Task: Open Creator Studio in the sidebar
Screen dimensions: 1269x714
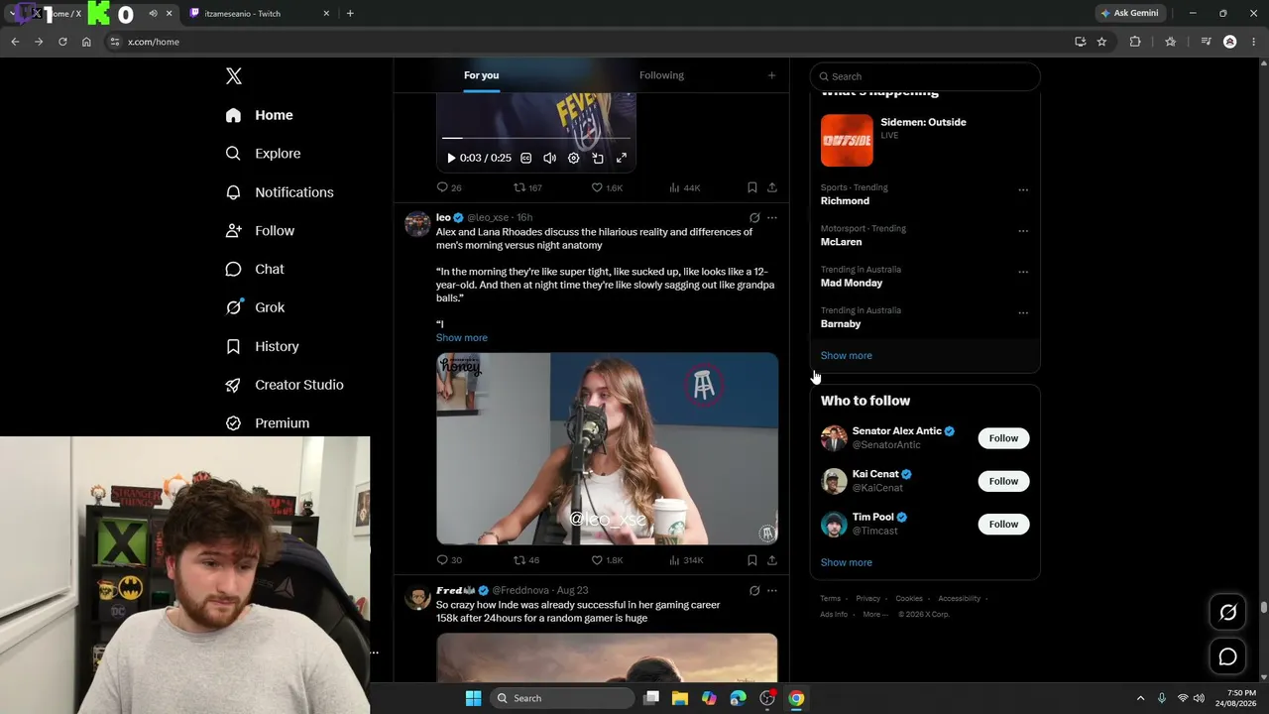Action: (285, 385)
